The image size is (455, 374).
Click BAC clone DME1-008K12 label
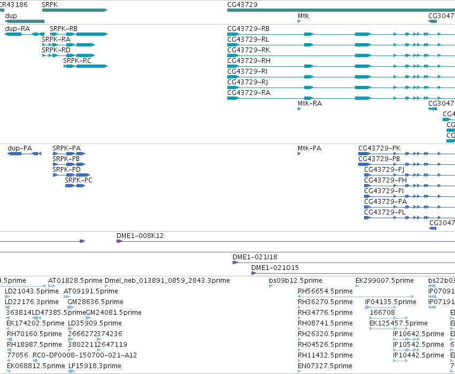pyautogui.click(x=140, y=236)
